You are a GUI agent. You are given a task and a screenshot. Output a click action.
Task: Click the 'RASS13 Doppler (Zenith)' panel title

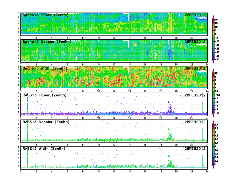[46, 122]
